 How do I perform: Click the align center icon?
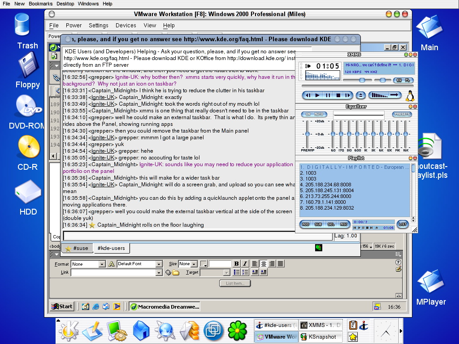(x=264, y=263)
